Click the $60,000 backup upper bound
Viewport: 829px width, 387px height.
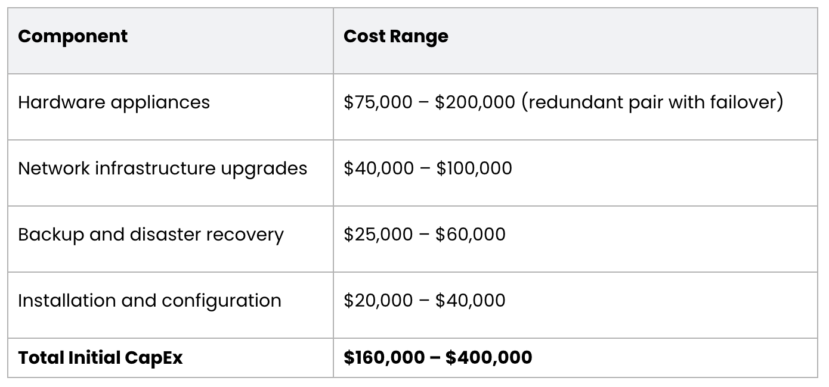click(x=471, y=235)
